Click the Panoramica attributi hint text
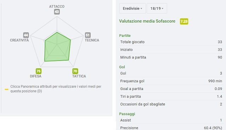This screenshot has height=130, width=226. (x=56, y=89)
